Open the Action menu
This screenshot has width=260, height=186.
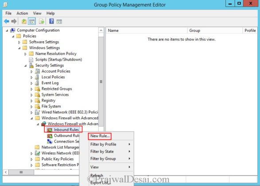coord(22,13)
